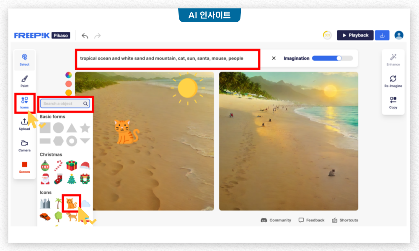Click the Search a object field

point(65,103)
